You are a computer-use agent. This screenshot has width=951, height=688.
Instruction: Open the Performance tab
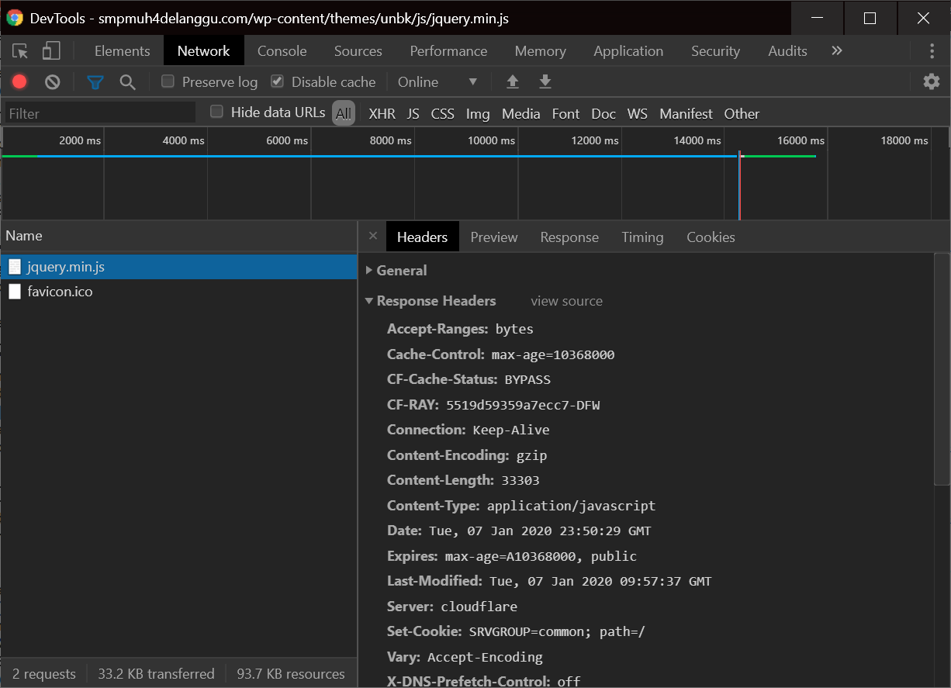tap(449, 51)
